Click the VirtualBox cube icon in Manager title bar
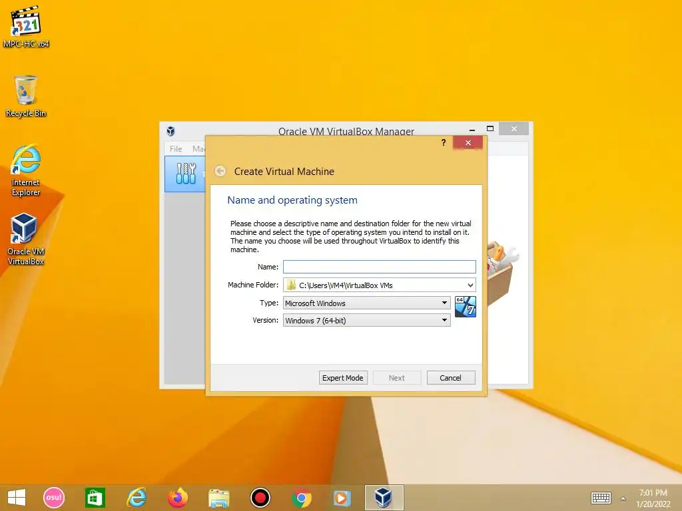Viewport: 682px width, 511px height. [171, 131]
